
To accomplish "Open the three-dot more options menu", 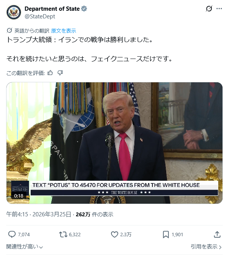I will tap(219, 9).
